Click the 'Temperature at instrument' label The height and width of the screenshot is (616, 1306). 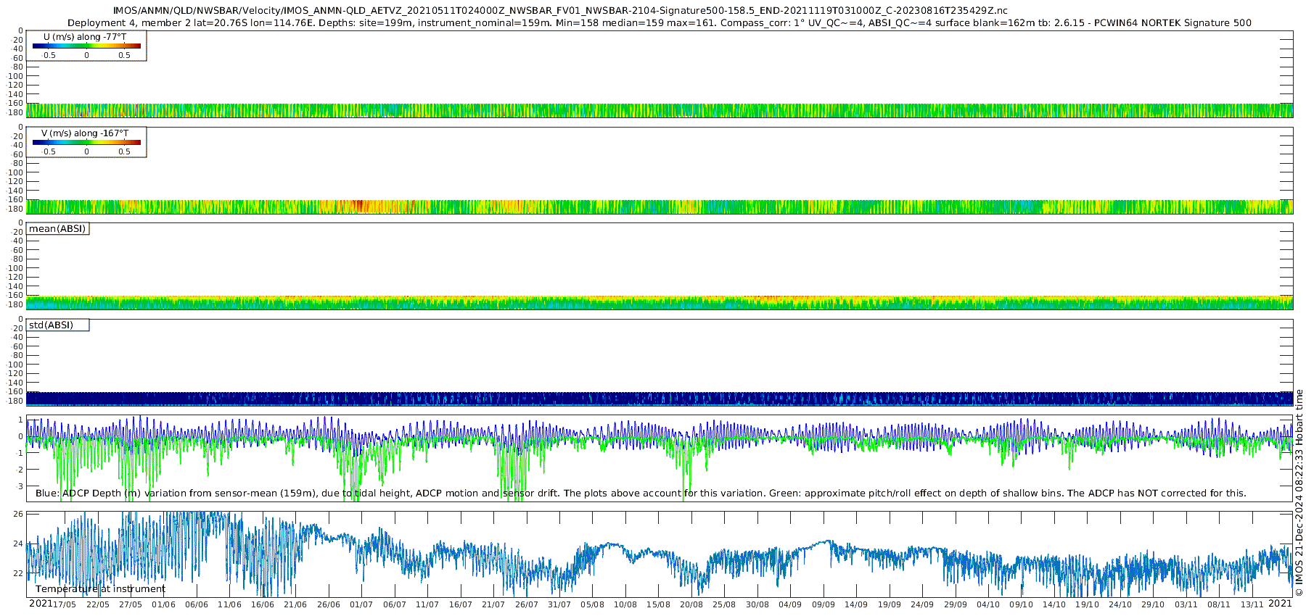(100, 589)
